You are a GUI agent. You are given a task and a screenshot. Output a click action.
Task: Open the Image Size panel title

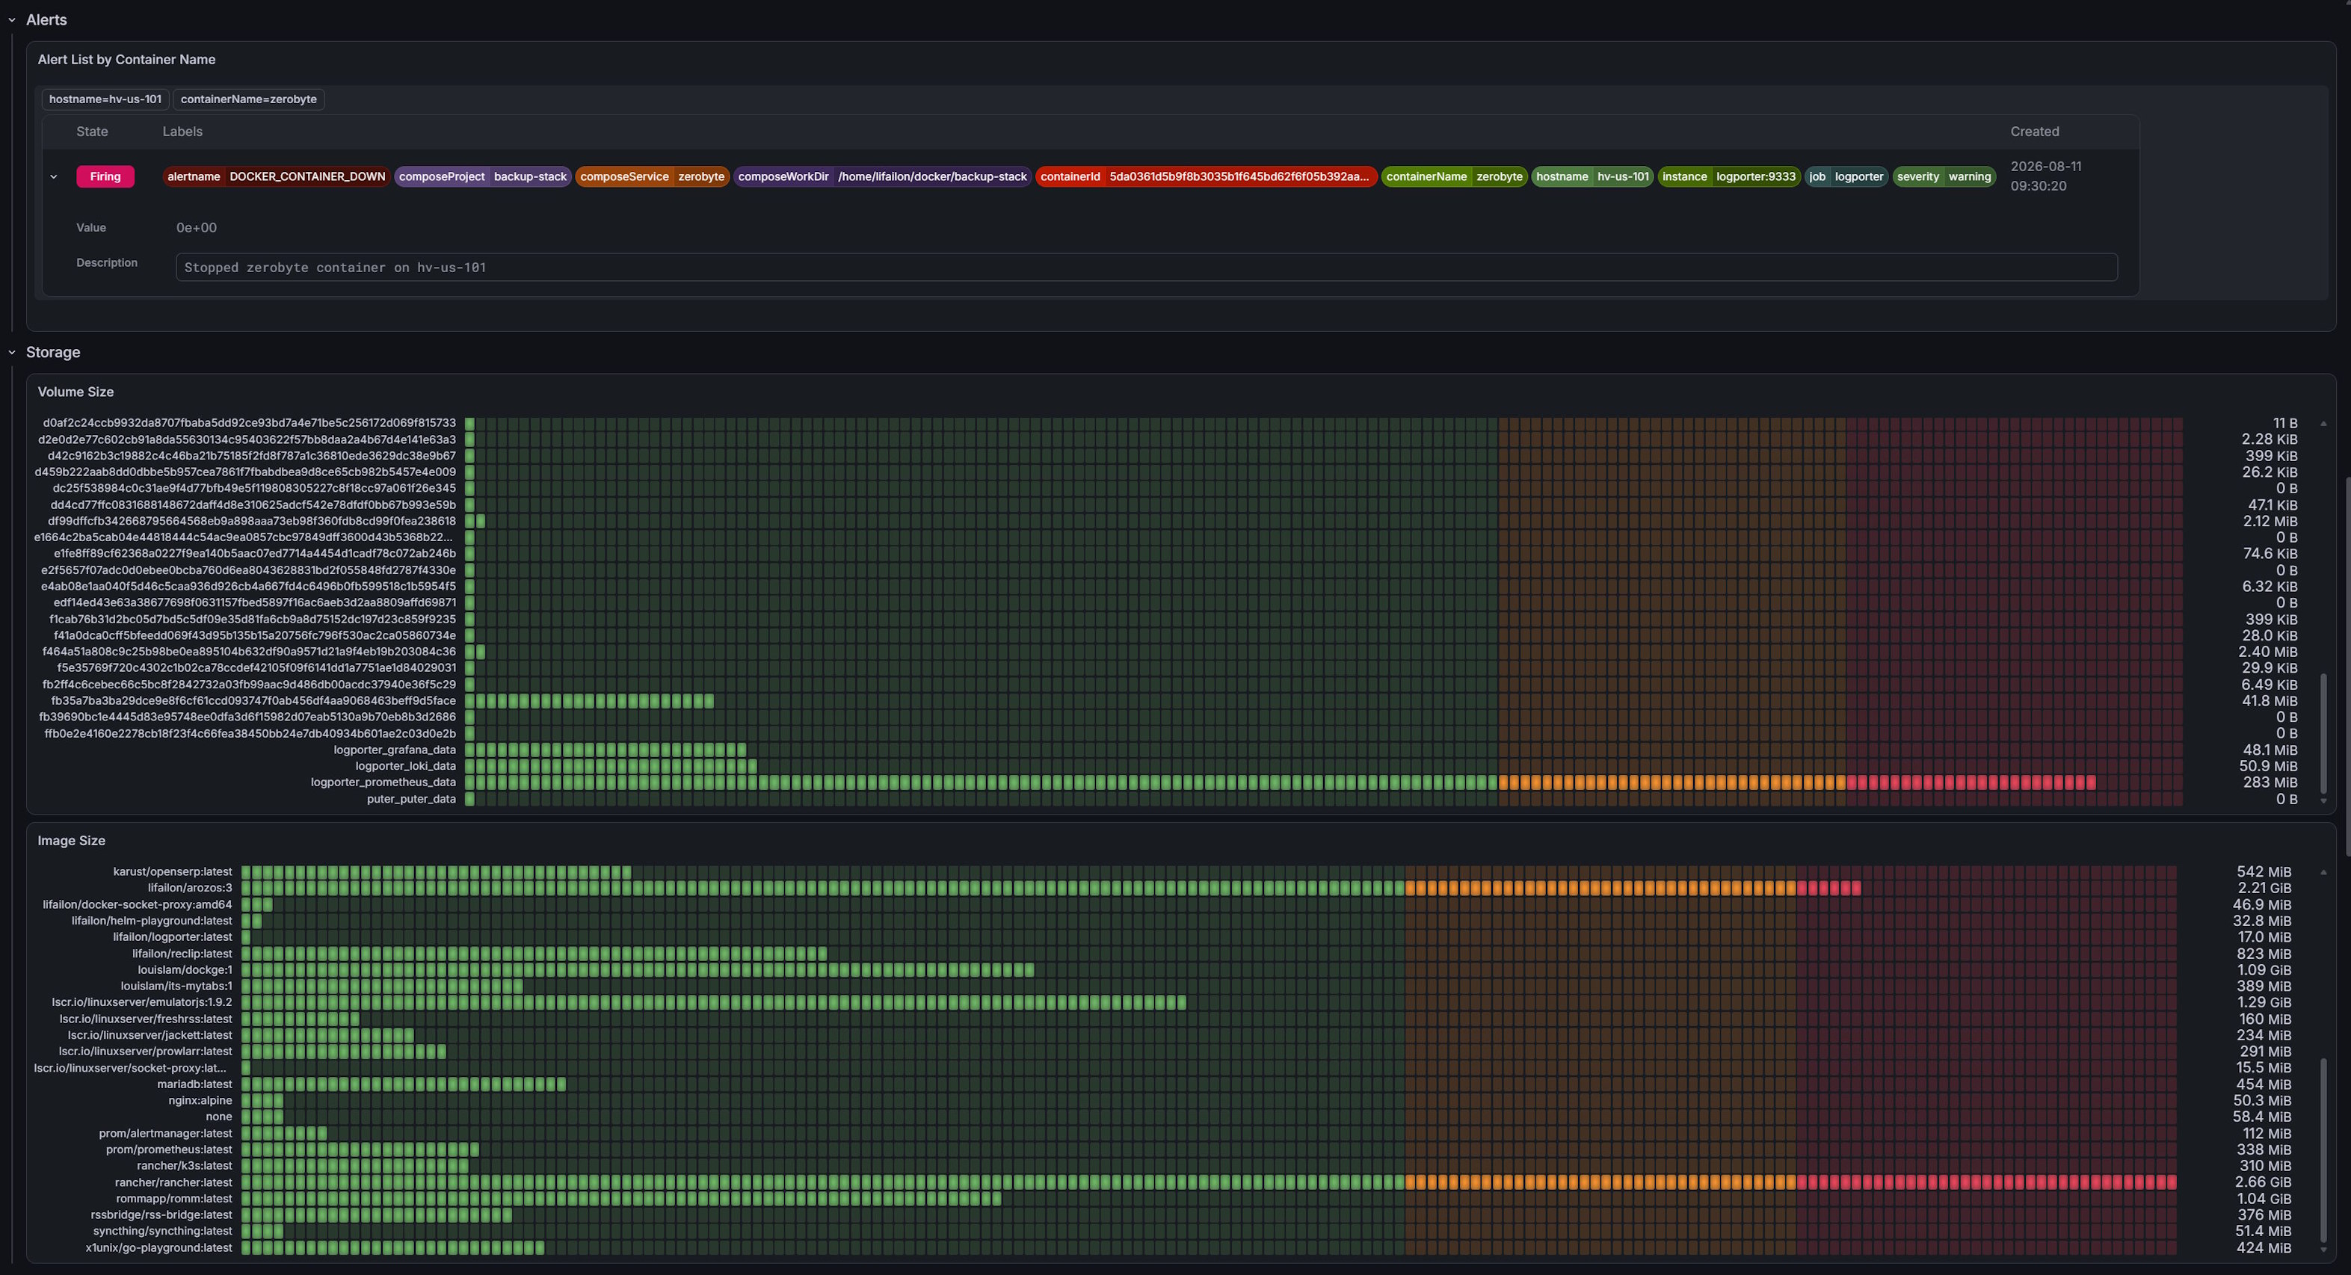(x=71, y=841)
